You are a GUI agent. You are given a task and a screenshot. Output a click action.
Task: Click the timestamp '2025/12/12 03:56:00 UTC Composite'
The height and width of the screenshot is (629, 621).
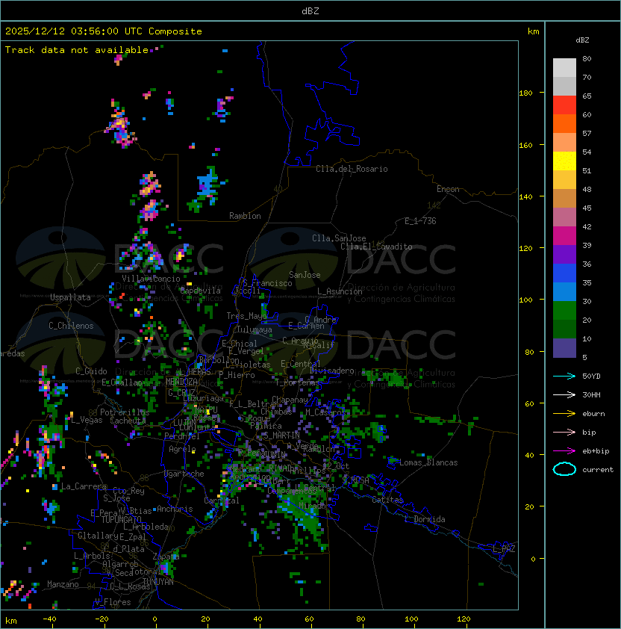coord(104,31)
